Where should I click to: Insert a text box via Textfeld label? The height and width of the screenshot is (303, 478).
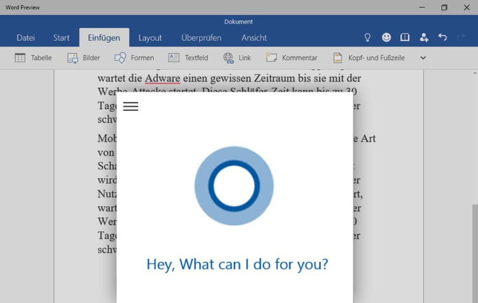click(x=196, y=57)
